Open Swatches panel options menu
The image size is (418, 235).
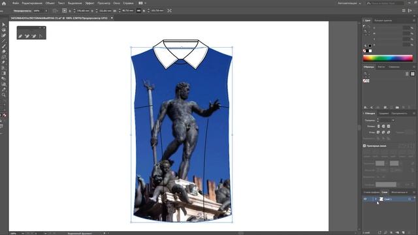tap(414, 67)
